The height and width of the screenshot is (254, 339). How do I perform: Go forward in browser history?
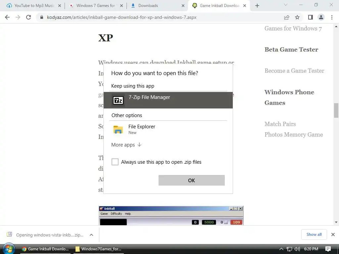(18, 17)
